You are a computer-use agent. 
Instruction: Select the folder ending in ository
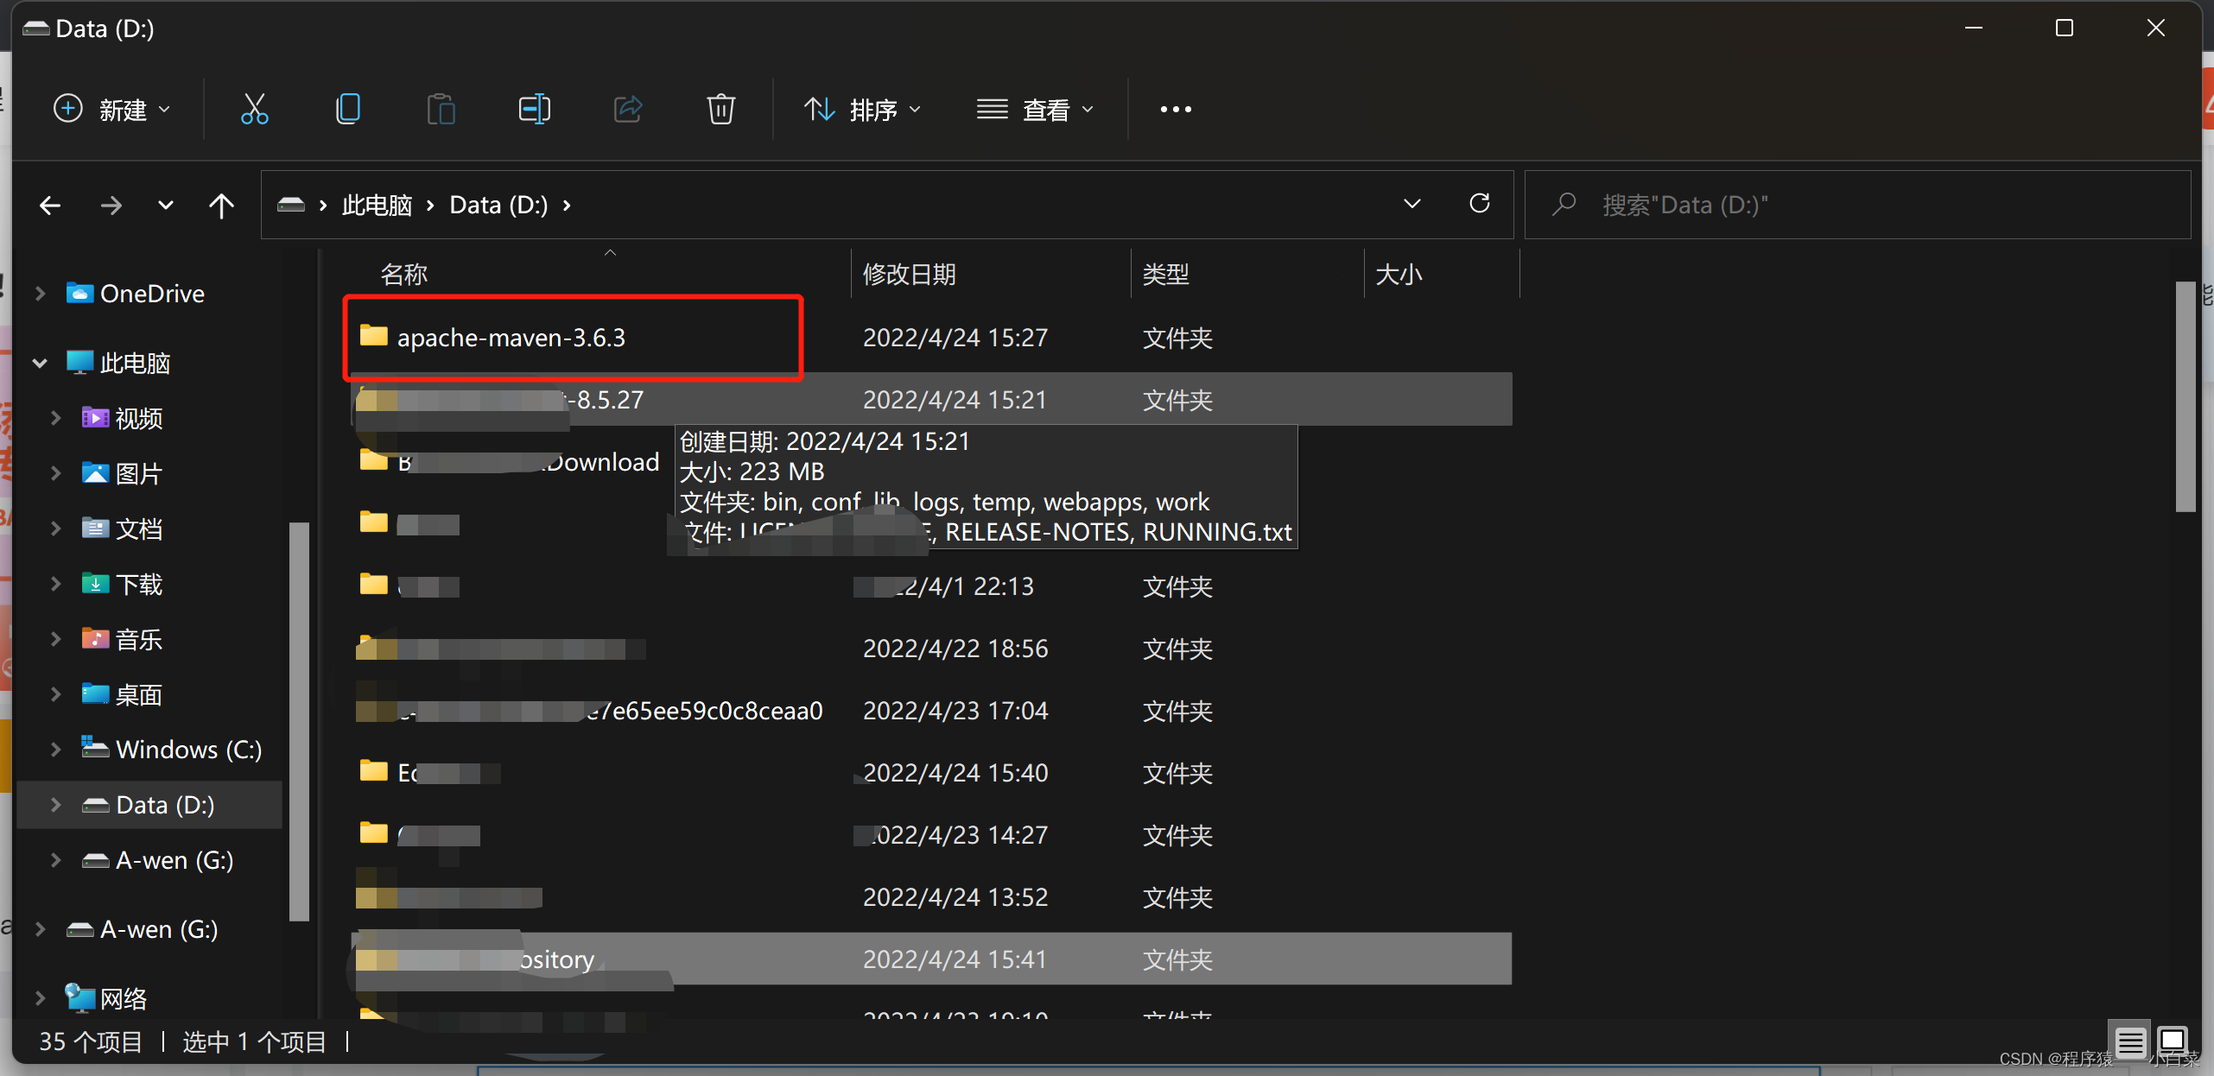pos(931,959)
